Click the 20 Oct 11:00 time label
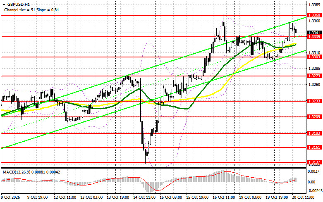 coord(303,197)
